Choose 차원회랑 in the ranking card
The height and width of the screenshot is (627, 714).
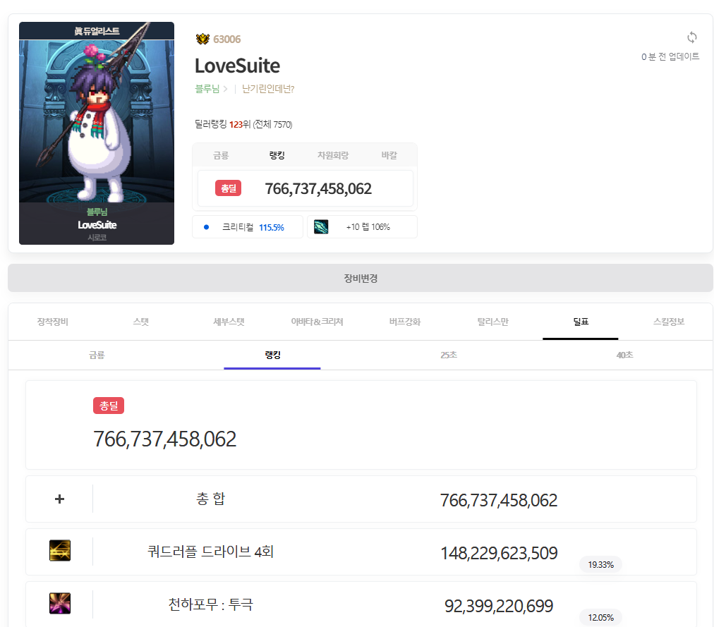(x=332, y=155)
